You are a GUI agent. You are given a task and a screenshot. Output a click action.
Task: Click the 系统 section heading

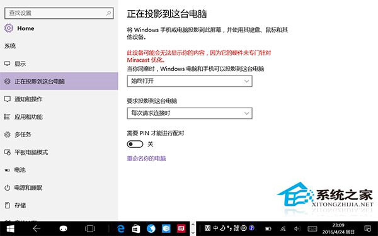(x=10, y=46)
